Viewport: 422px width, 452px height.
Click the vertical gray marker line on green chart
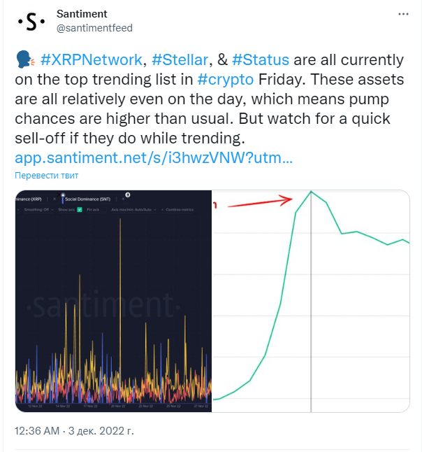pyautogui.click(x=311, y=302)
